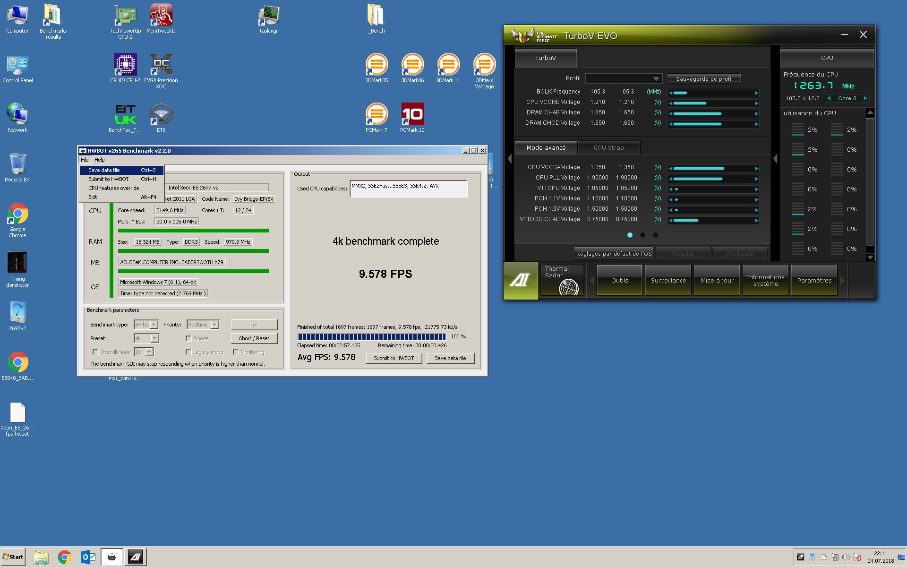The height and width of the screenshot is (567, 907).
Task: Select the third page dot in TurboV
Action: (655, 235)
